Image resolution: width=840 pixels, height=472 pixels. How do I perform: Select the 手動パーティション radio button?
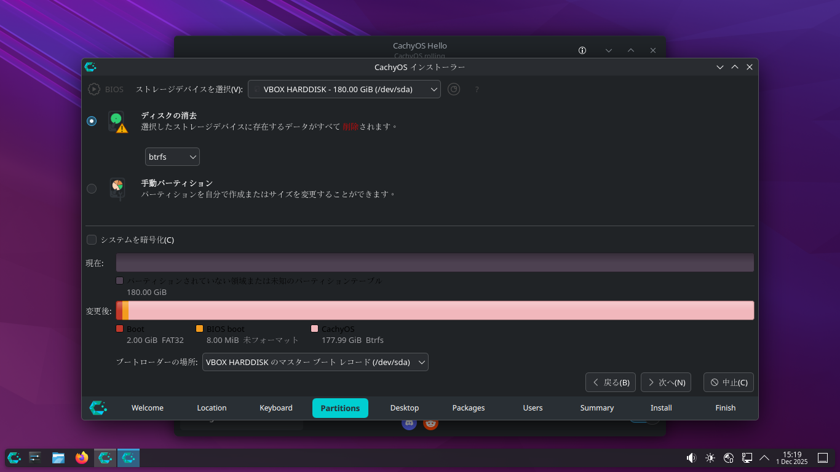click(x=92, y=189)
